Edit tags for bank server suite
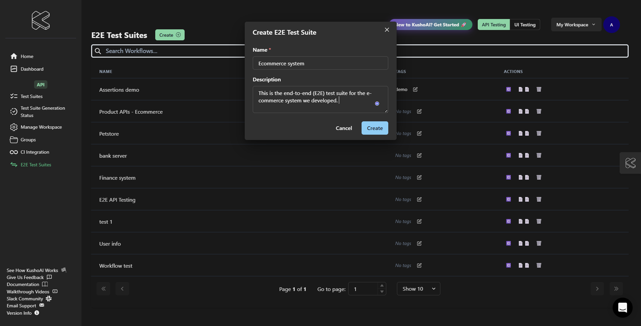Viewport: 641px width, 326px height. tap(419, 155)
